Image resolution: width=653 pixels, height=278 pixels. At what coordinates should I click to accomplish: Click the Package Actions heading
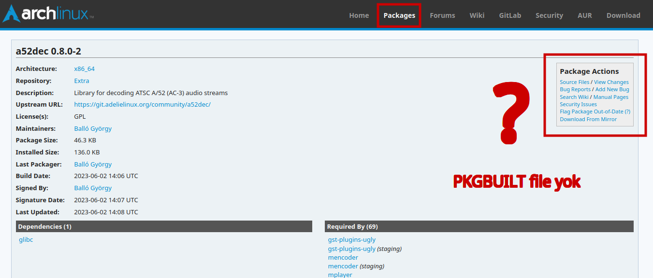pos(589,71)
